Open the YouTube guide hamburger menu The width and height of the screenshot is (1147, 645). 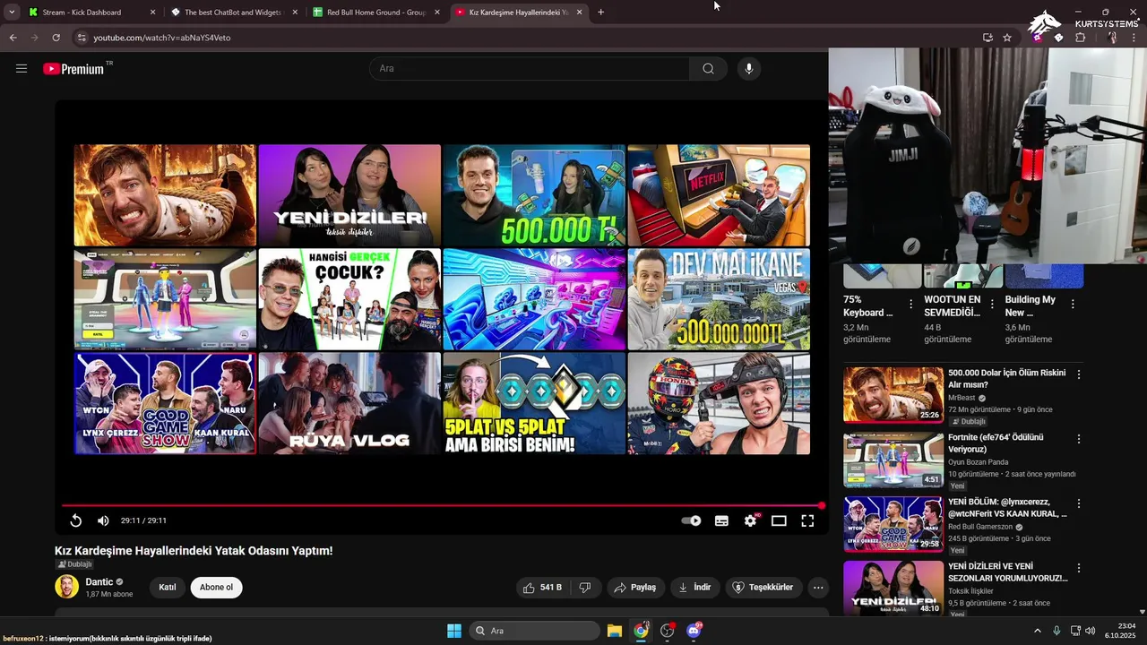[22, 68]
